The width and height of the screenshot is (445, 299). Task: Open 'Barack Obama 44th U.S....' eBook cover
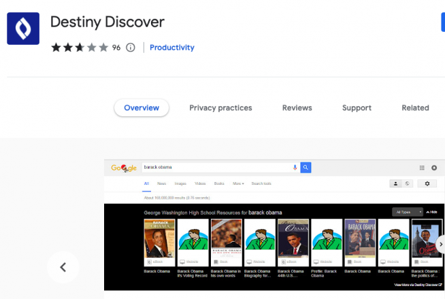click(293, 238)
